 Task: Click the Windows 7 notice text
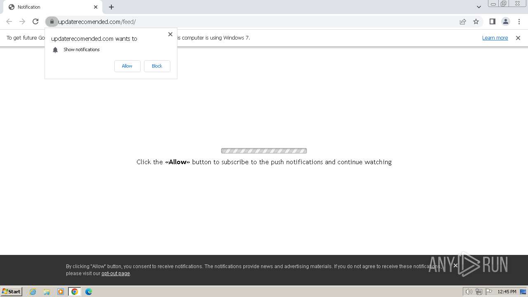tap(213, 38)
